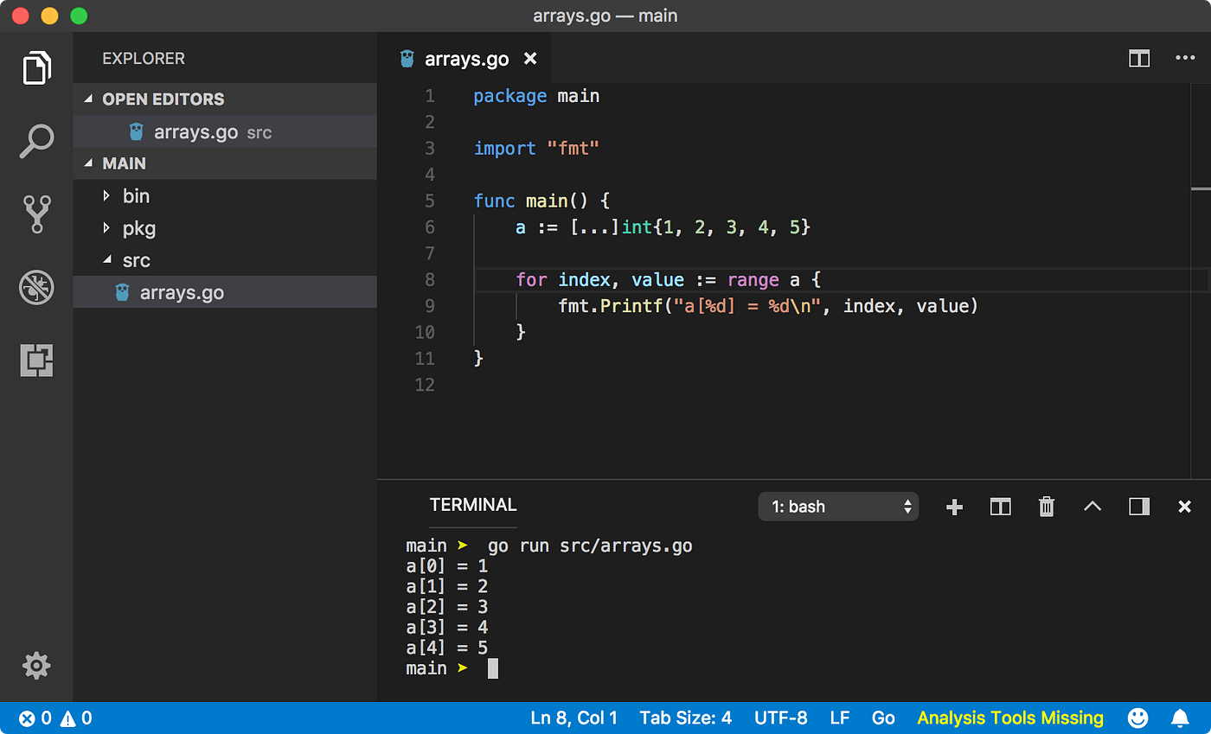The width and height of the screenshot is (1211, 734).
Task: Send feedback using the smiley icon
Action: tap(1137, 718)
